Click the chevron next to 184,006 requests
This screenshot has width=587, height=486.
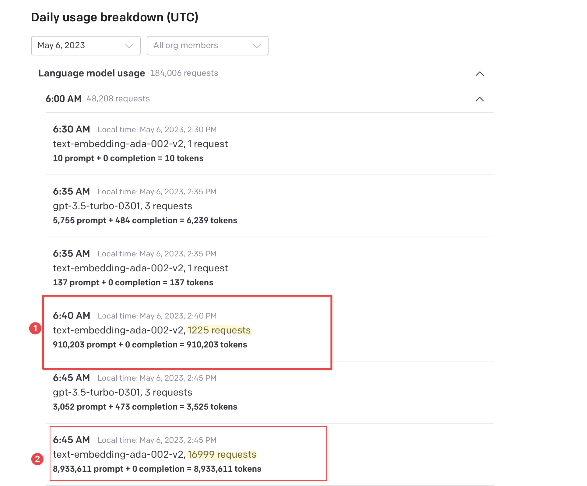point(480,74)
